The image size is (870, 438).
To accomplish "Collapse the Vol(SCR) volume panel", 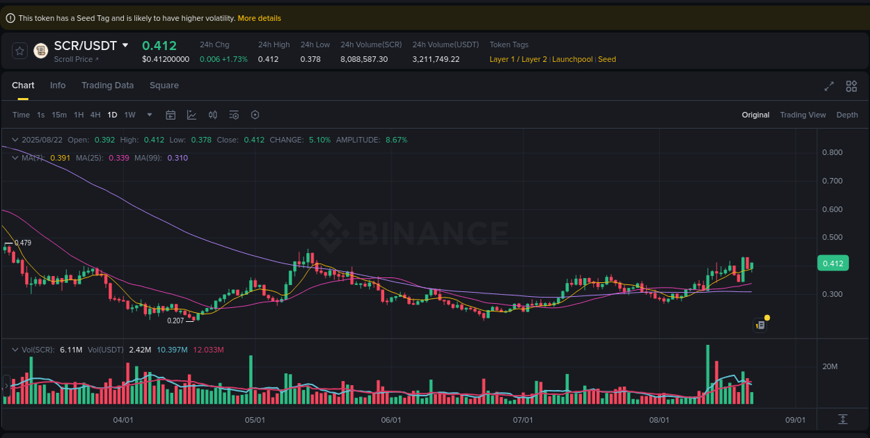I will click(14, 350).
